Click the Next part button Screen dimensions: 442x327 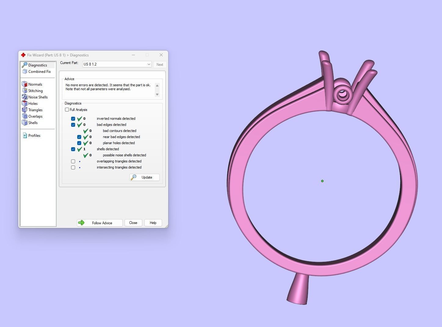coord(160,64)
